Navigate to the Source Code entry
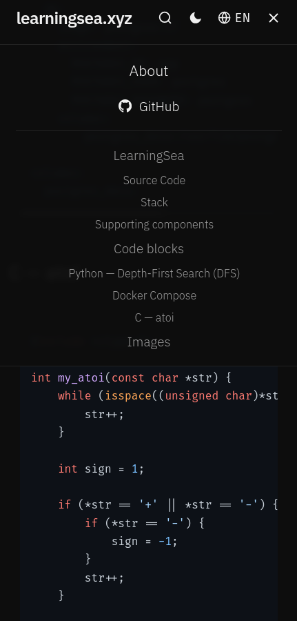This screenshot has height=621, width=297. click(x=154, y=180)
